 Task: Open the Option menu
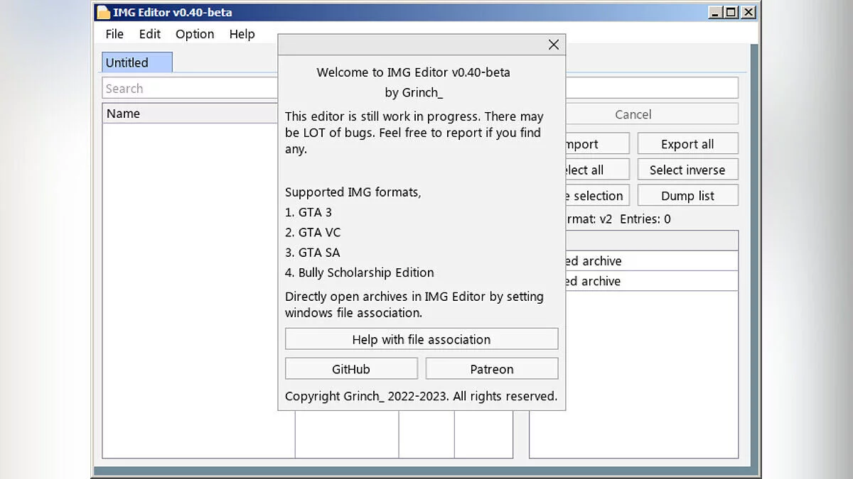pos(195,34)
